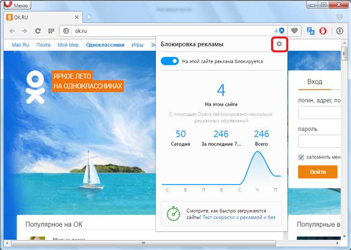Select the OK.RU browser tab
The image size is (351, 250).
[x=43, y=17]
